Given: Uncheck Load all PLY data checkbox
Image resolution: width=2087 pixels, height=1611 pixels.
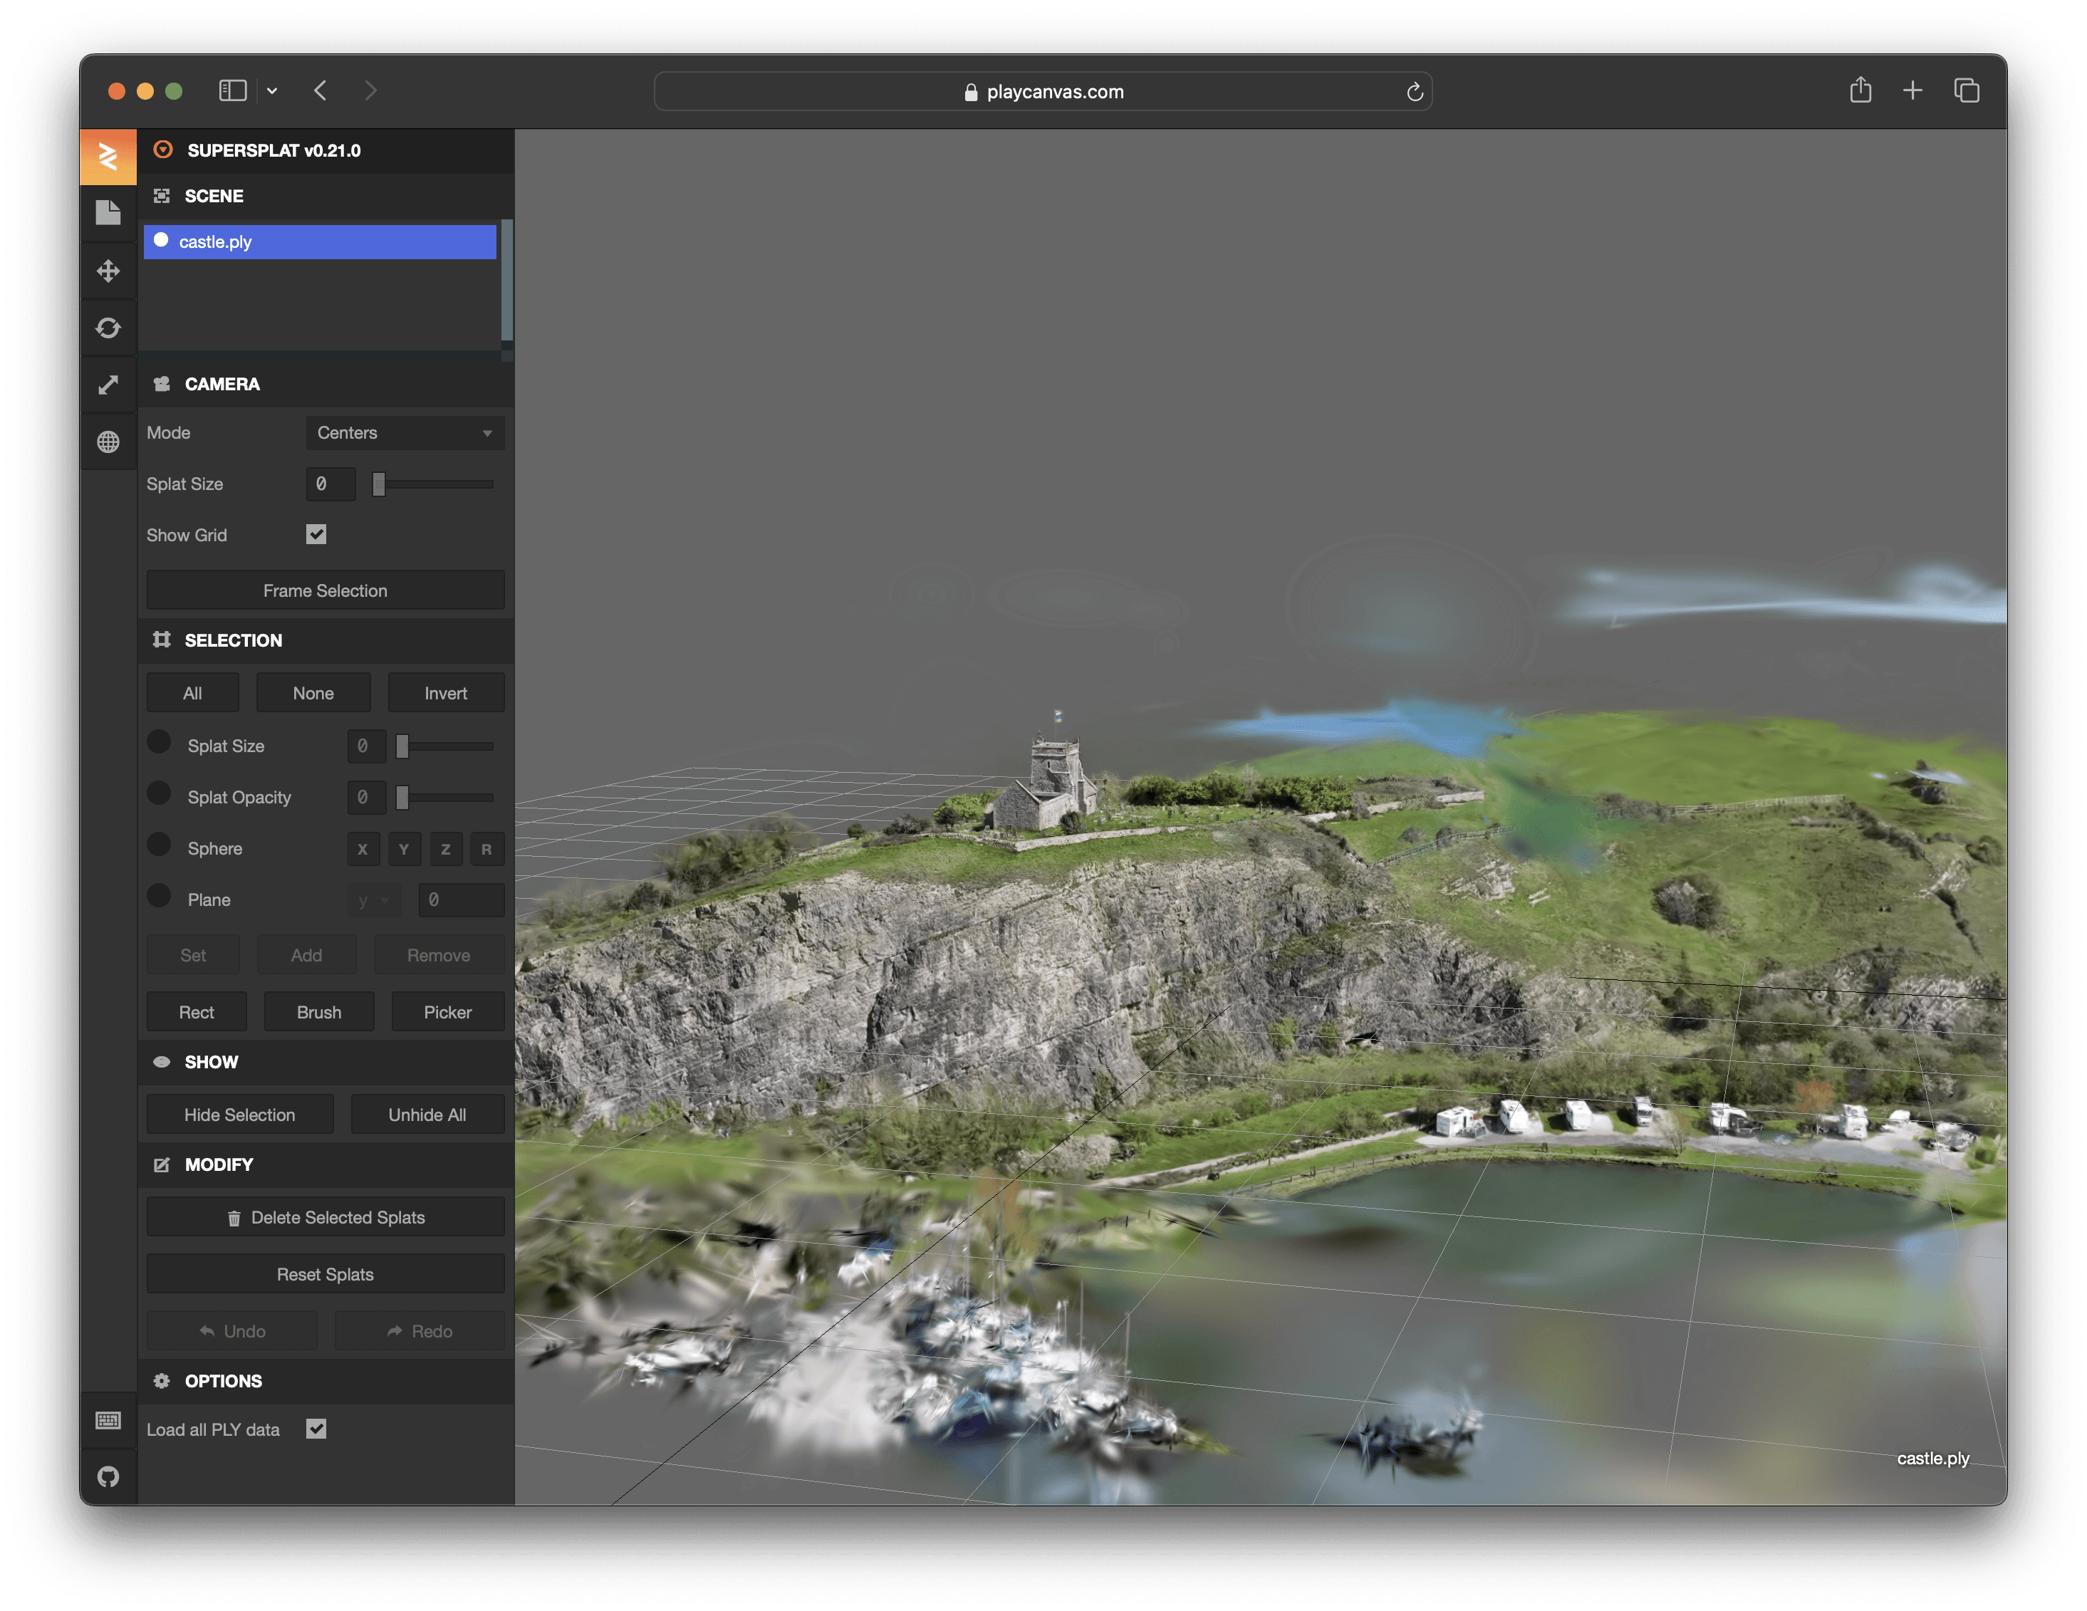Looking at the screenshot, I should pos(316,1429).
